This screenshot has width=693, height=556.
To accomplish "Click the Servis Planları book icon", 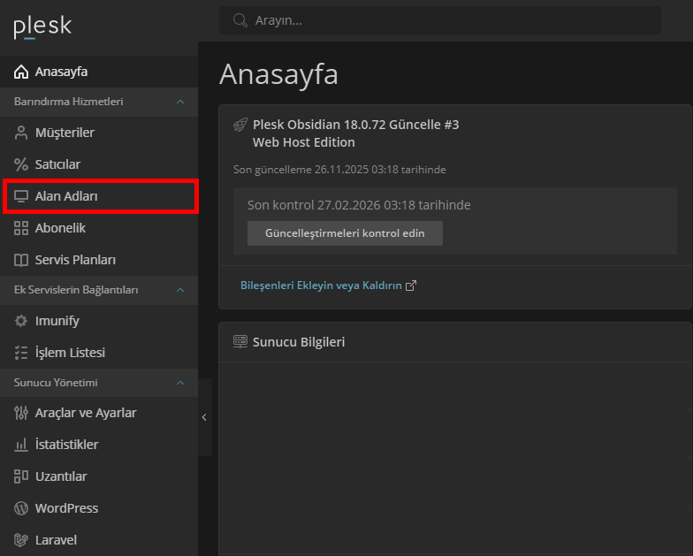I will pos(21,260).
